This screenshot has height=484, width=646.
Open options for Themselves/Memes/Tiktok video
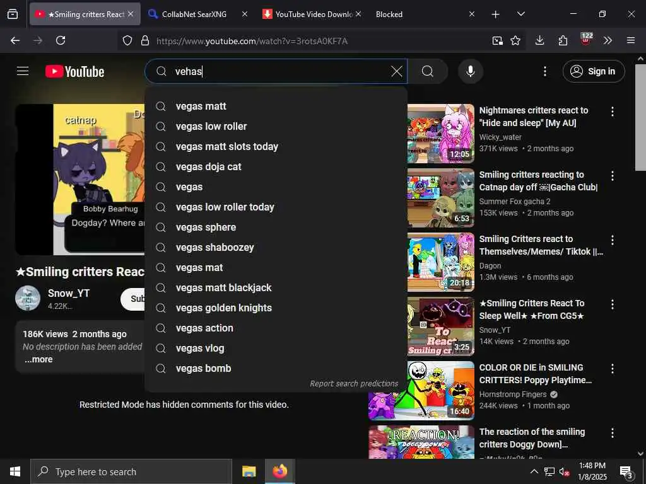pyautogui.click(x=613, y=240)
